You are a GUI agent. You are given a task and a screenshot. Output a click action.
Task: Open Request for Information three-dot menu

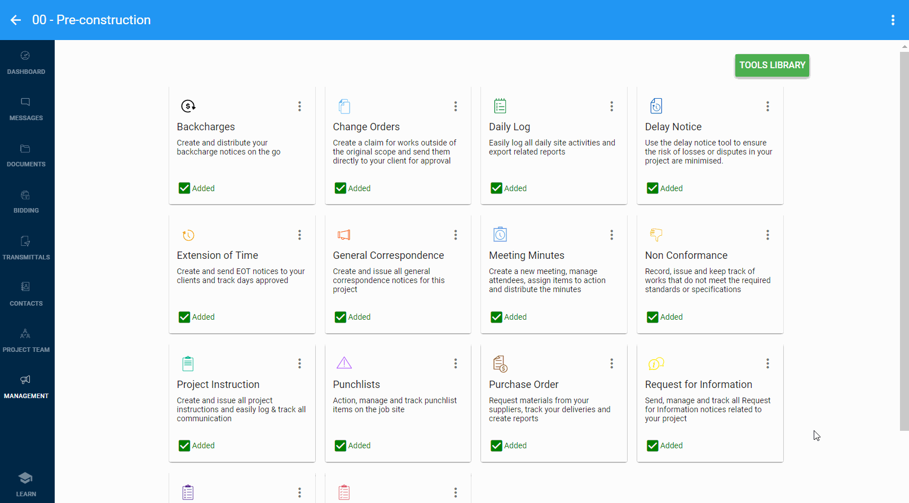point(767,364)
